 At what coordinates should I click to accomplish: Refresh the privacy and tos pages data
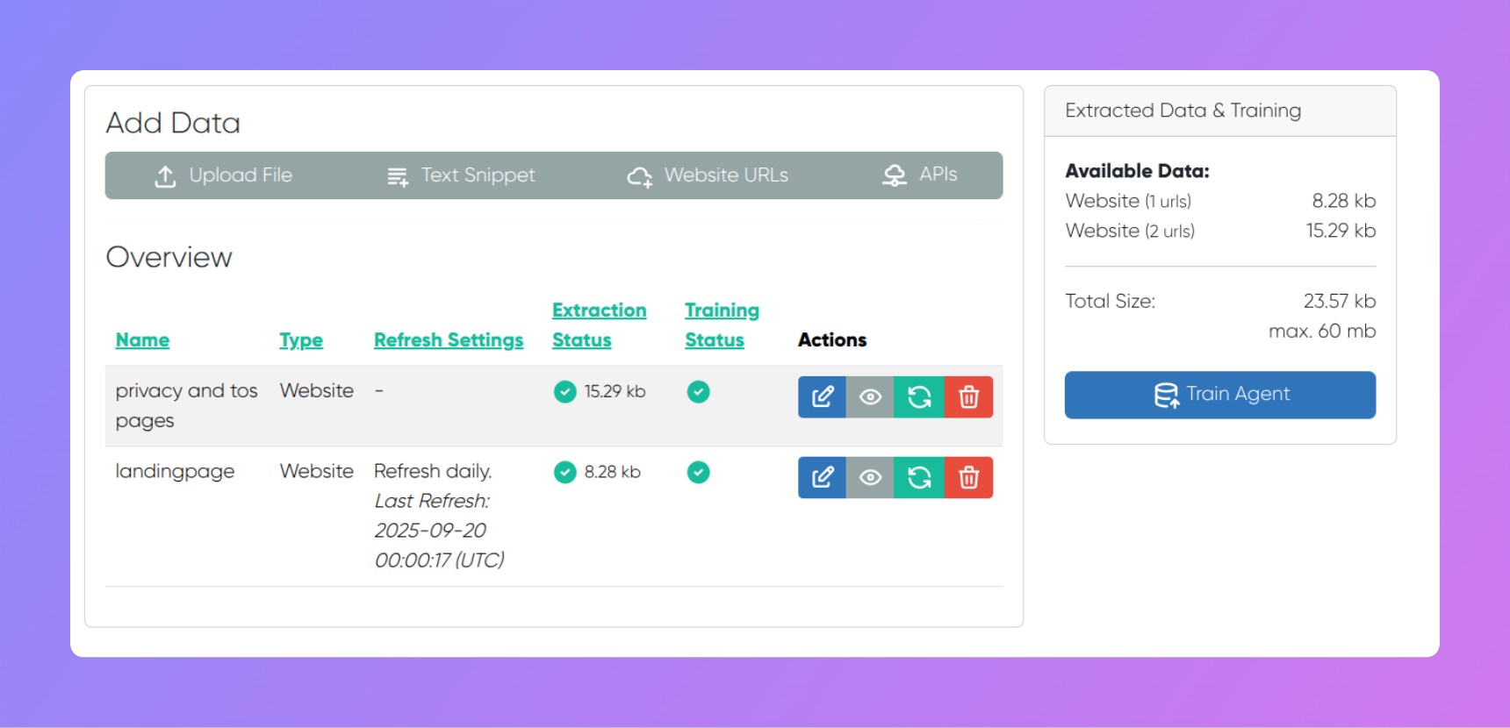tap(919, 397)
